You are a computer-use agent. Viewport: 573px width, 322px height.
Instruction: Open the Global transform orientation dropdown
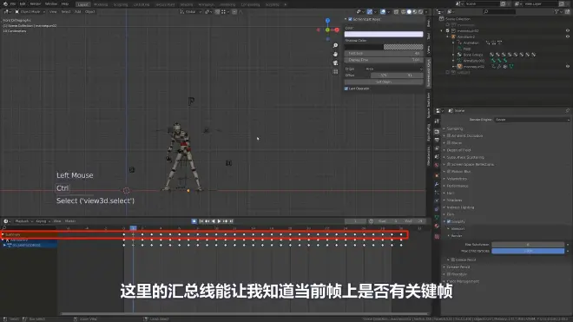tap(190, 11)
